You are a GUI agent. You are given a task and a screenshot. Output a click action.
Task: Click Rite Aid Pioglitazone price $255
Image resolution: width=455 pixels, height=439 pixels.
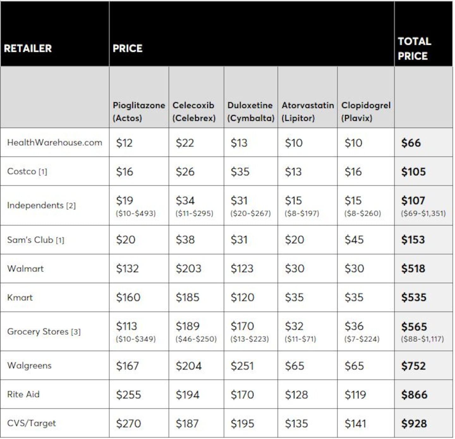coord(128,395)
